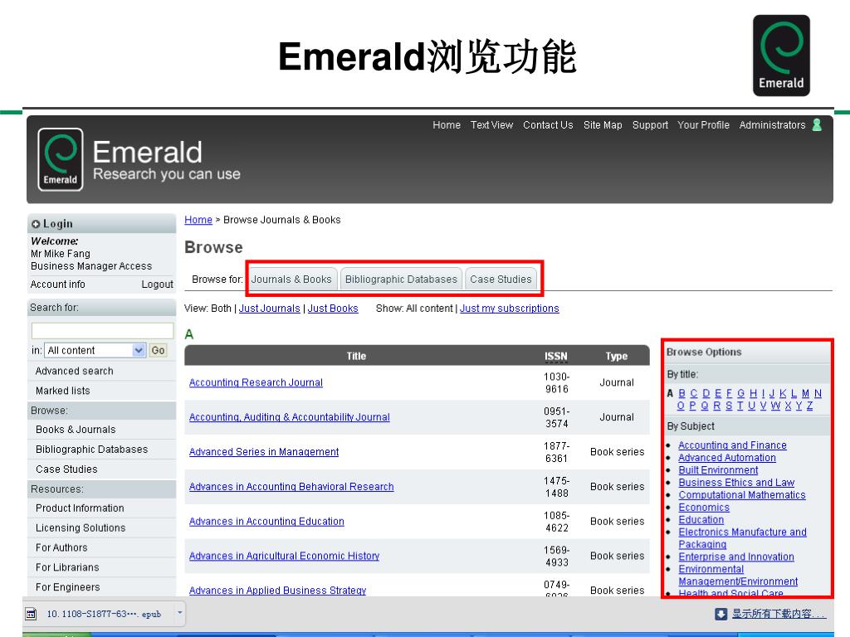The image size is (850, 637).
Task: Browse subject Accounting and Finance
Action: pos(732,445)
